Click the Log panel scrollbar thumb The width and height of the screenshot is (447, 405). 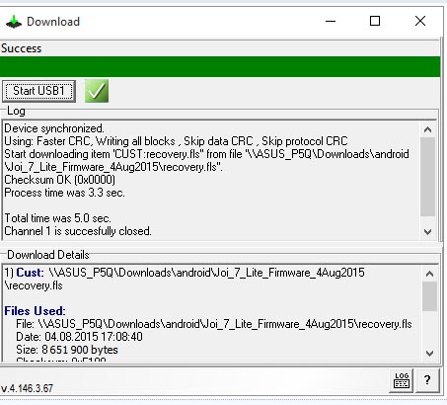(427, 177)
